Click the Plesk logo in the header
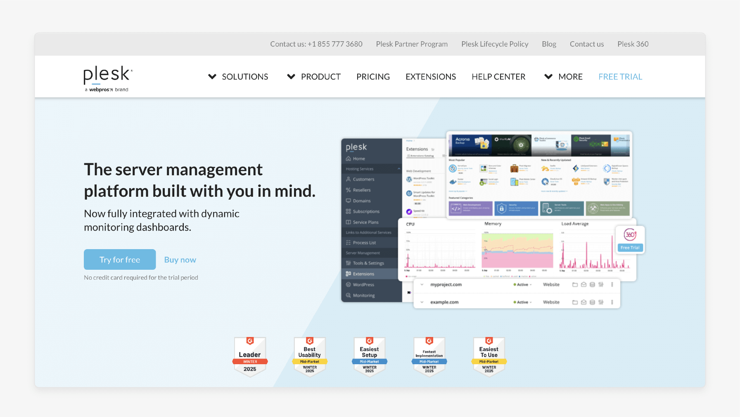 pyautogui.click(x=108, y=78)
